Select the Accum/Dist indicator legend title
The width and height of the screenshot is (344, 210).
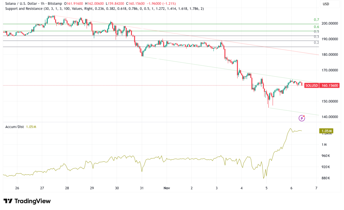pyautogui.click(x=15, y=127)
